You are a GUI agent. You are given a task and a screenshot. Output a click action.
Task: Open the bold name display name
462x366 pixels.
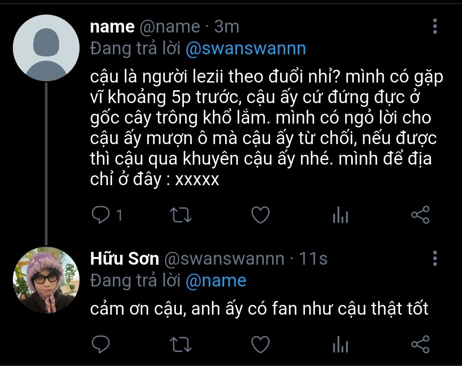pyautogui.click(x=112, y=27)
